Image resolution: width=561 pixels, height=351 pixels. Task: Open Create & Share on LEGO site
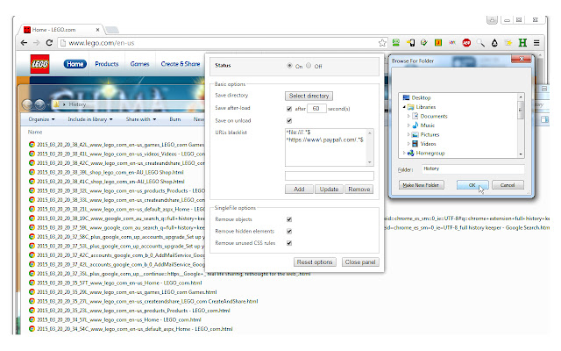(x=181, y=64)
